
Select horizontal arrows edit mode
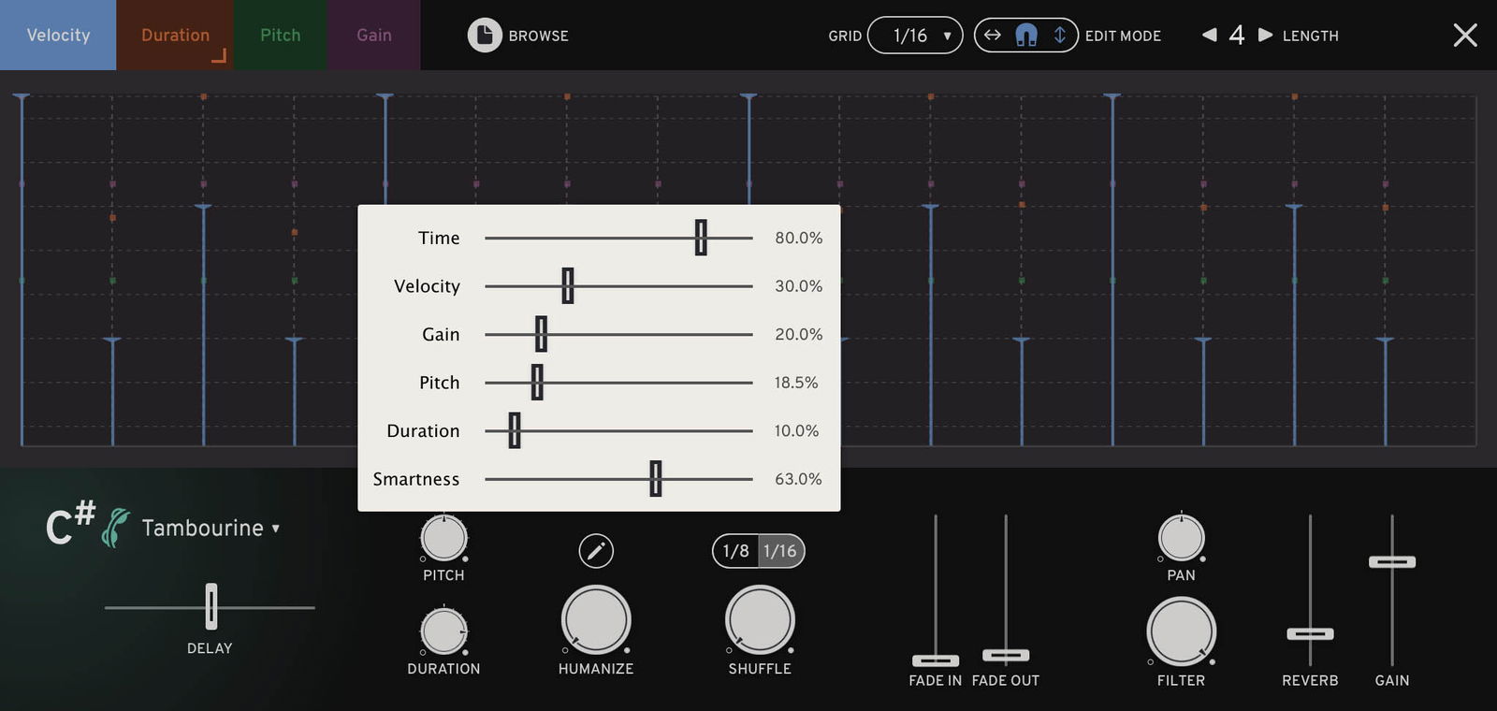point(993,35)
